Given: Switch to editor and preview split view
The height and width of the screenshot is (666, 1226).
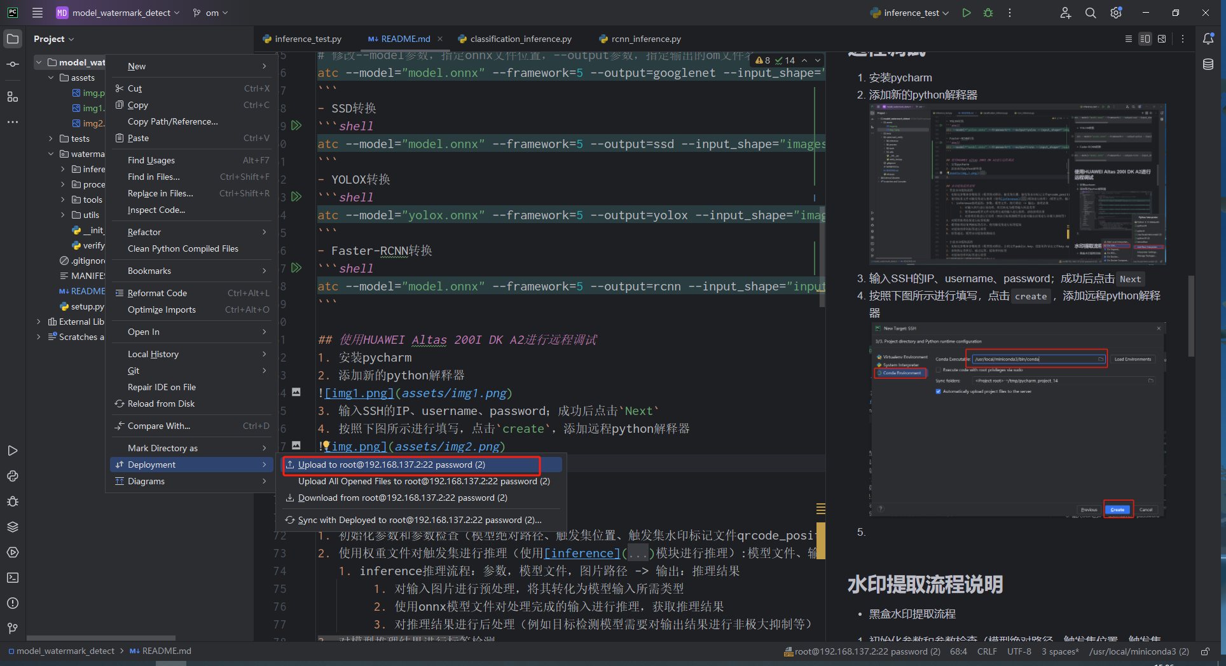Looking at the screenshot, I should tap(1145, 39).
